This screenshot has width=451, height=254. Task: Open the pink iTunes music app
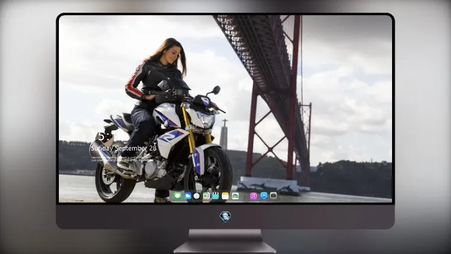pyautogui.click(x=253, y=196)
